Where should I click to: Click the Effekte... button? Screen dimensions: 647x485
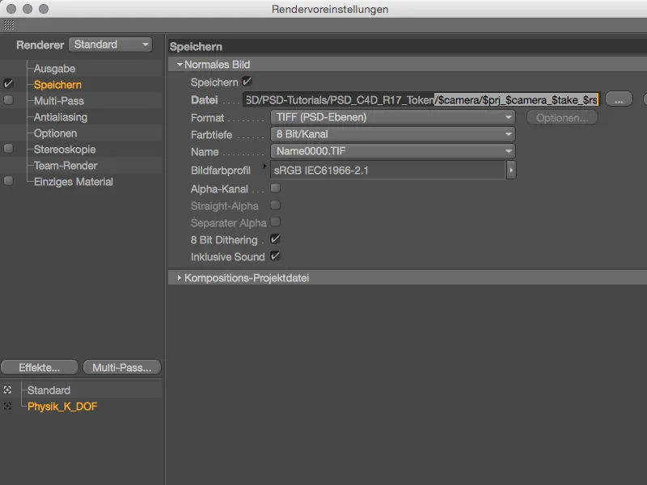40,368
